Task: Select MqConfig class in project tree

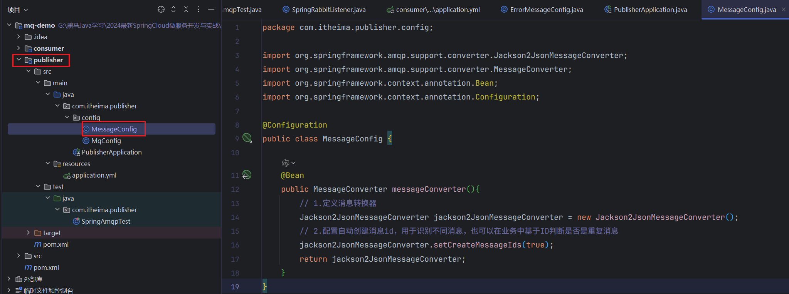Action: point(106,141)
